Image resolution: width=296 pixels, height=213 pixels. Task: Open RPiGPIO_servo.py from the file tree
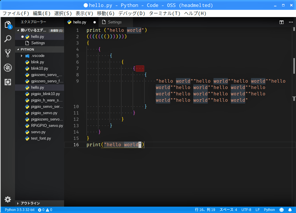pos(40,126)
